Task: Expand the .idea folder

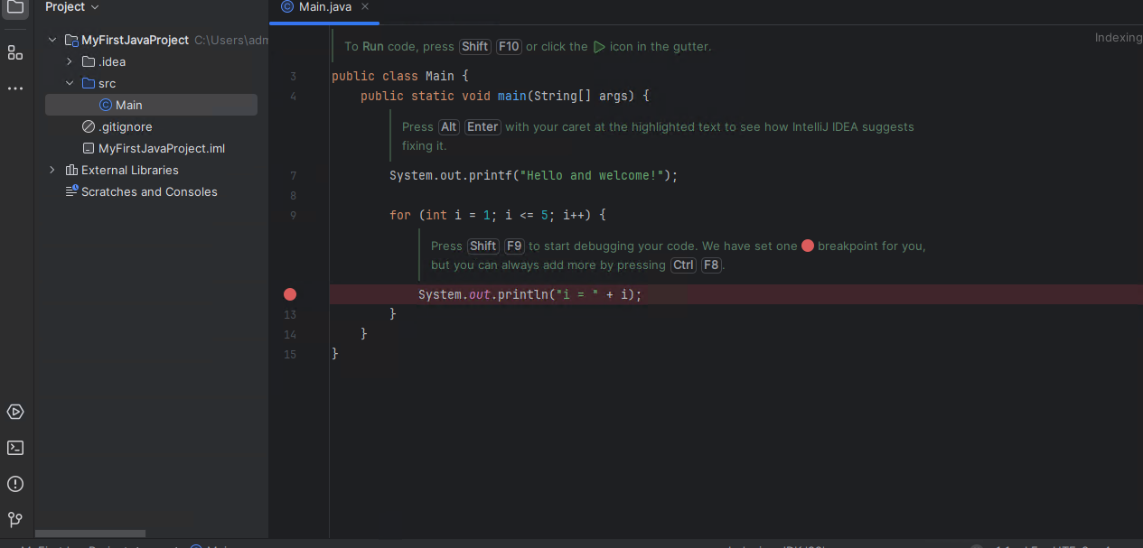Action: click(x=70, y=61)
